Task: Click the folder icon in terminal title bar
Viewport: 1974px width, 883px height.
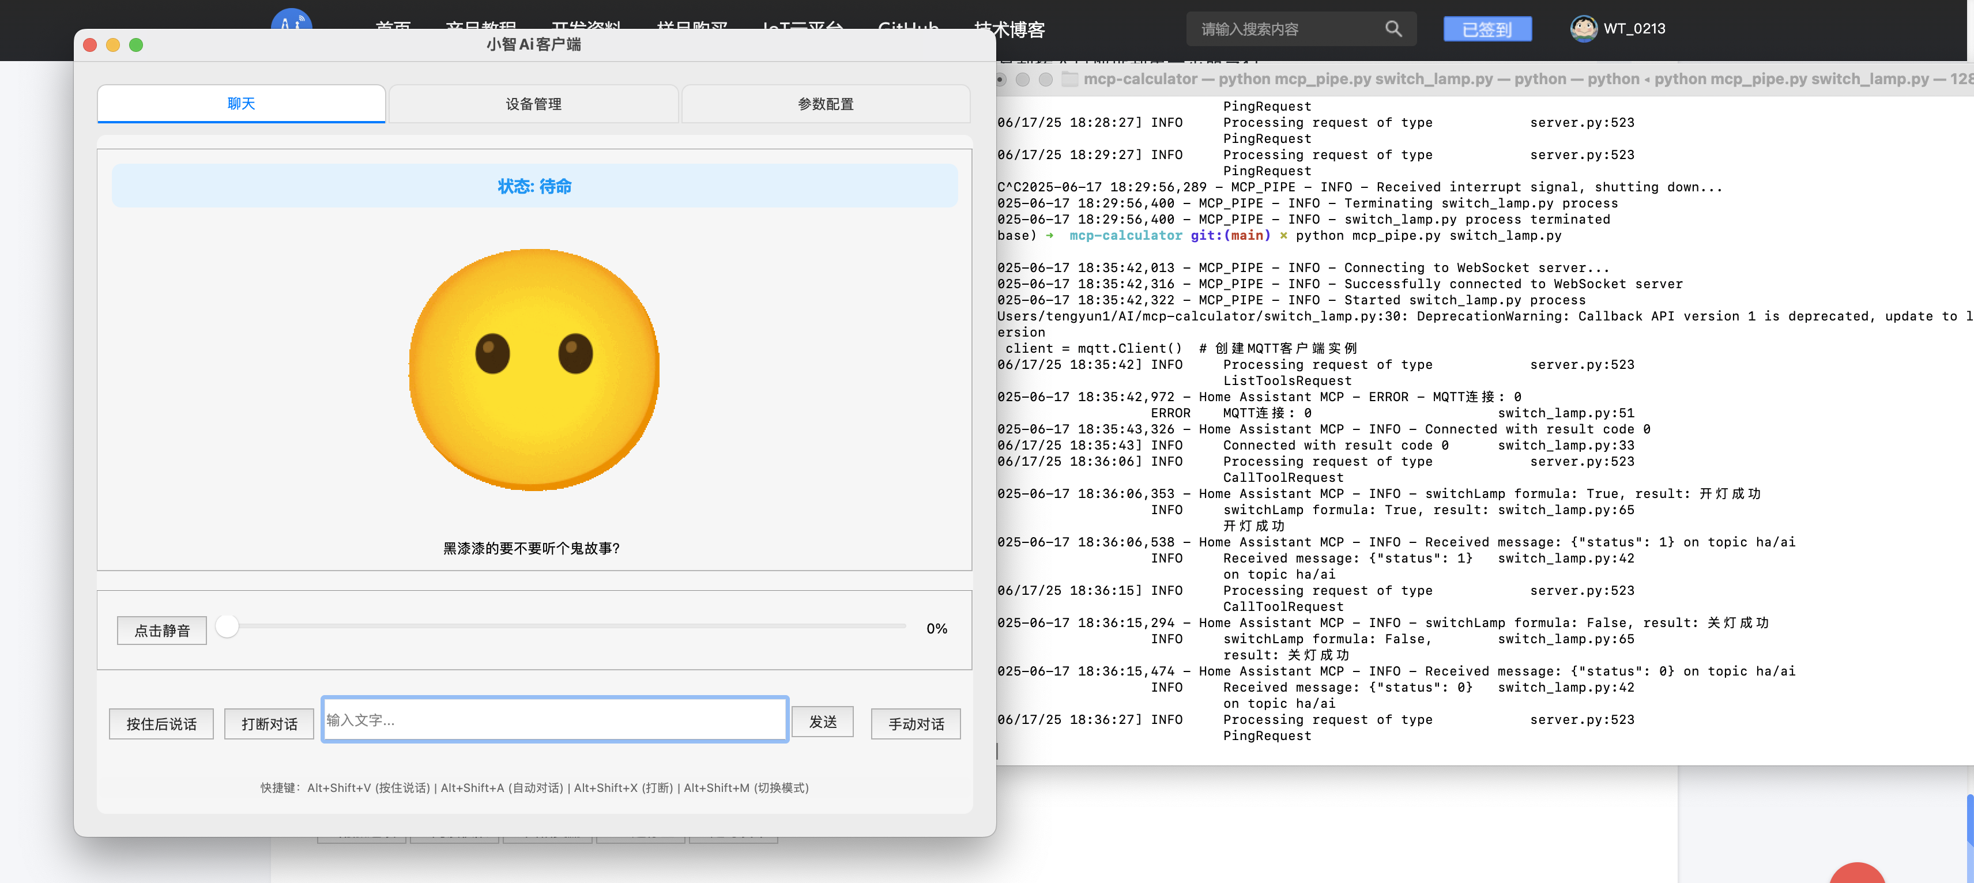Action: (1070, 79)
